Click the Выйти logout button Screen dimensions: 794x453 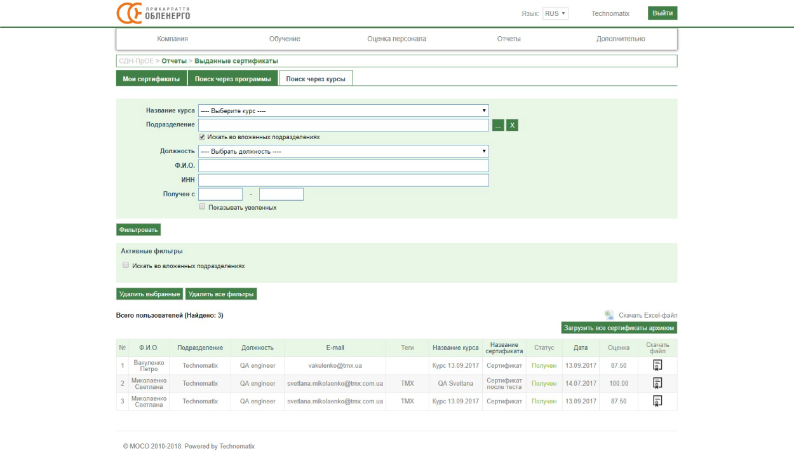663,13
